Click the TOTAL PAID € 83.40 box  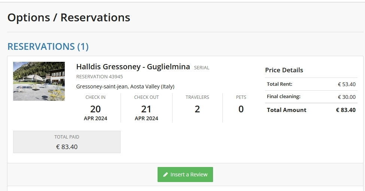click(67, 142)
